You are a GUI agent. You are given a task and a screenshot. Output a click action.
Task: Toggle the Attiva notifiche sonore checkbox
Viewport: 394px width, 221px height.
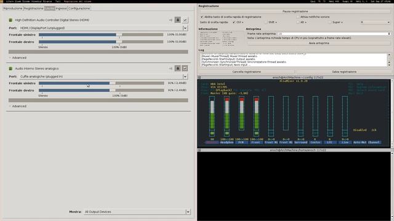pyautogui.click(x=298, y=17)
